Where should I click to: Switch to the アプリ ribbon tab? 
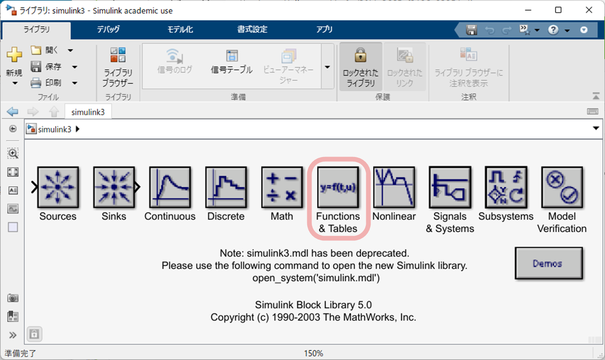[x=325, y=30]
